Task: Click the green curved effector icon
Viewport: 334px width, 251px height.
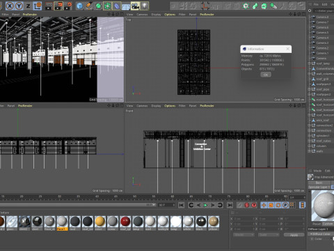Action: tap(255, 6)
